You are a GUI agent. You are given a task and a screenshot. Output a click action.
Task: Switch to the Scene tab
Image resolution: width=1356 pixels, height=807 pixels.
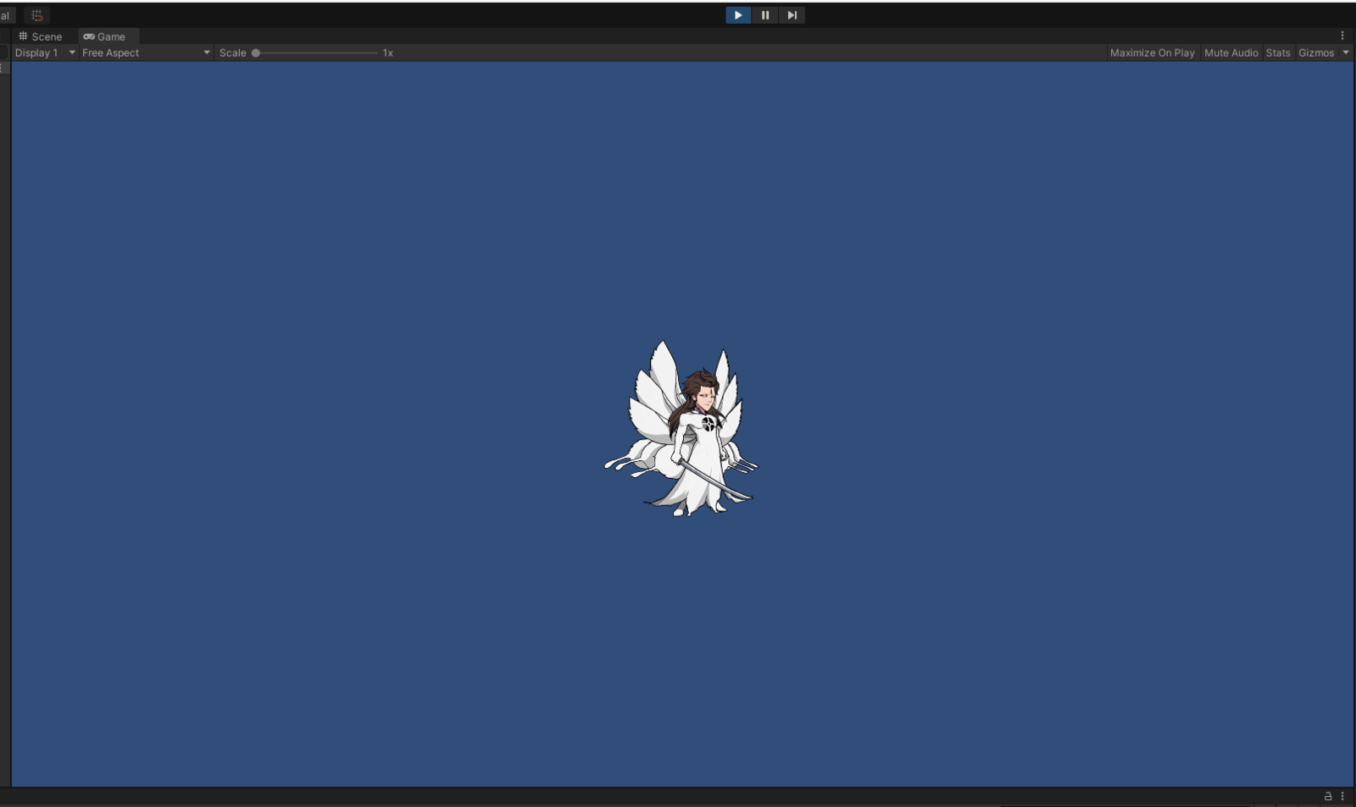click(x=41, y=36)
